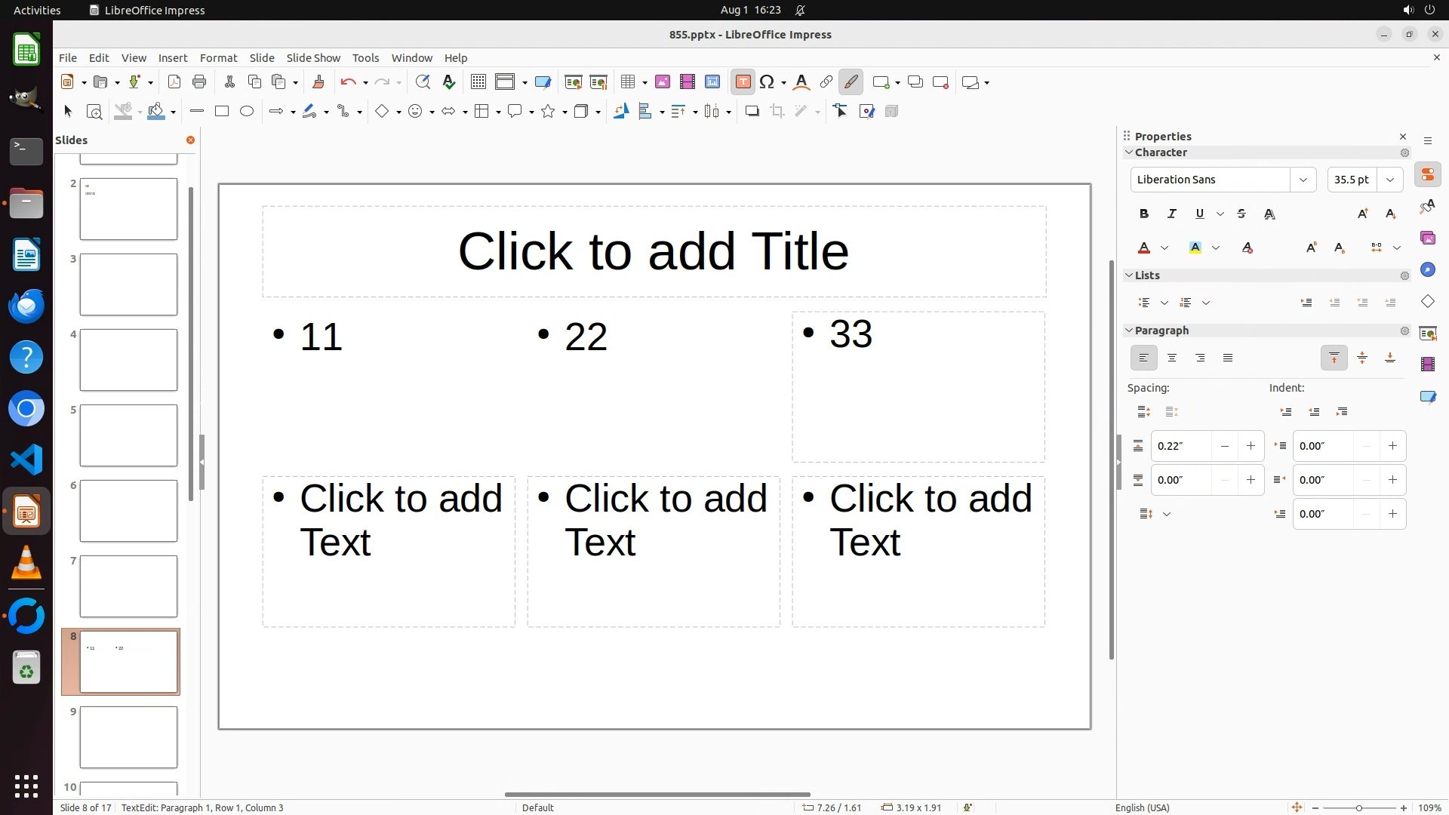Screen dimensions: 1449x815
Task: Insert a special character with the Omega icon
Action: [767, 82]
